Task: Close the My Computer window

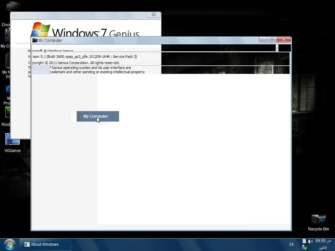Action: pyautogui.click(x=284, y=39)
